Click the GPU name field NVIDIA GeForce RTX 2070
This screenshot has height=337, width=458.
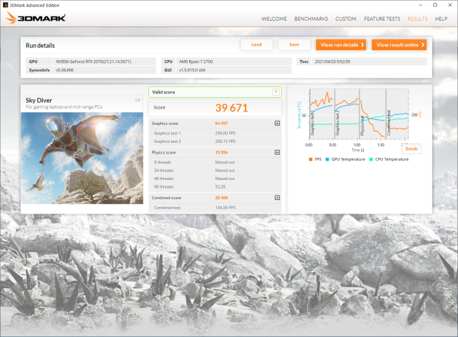coord(104,61)
